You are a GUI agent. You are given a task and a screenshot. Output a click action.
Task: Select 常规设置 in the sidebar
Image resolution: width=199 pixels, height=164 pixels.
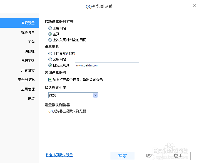click(x=19, y=23)
